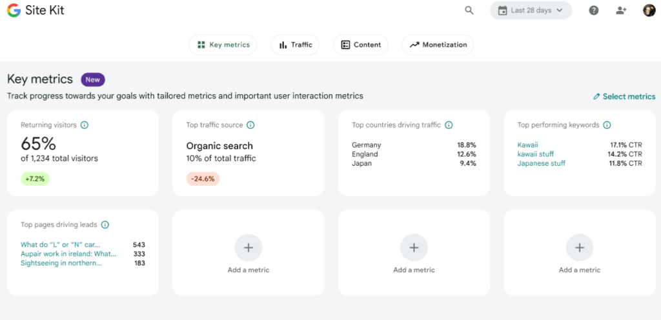Show info for Top countries driving traffic
Screen dimensions: 661x320
click(x=449, y=125)
